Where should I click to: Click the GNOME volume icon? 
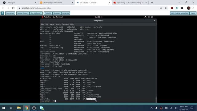point(149,17)
